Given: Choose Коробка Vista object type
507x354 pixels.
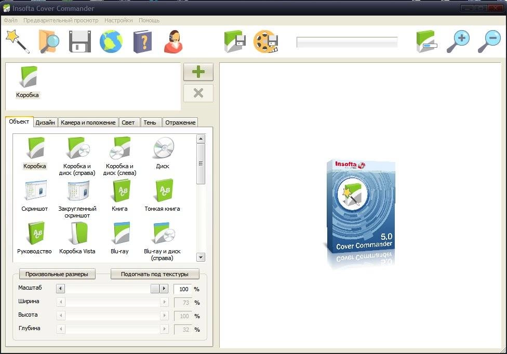Looking at the screenshot, I should 77,238.
